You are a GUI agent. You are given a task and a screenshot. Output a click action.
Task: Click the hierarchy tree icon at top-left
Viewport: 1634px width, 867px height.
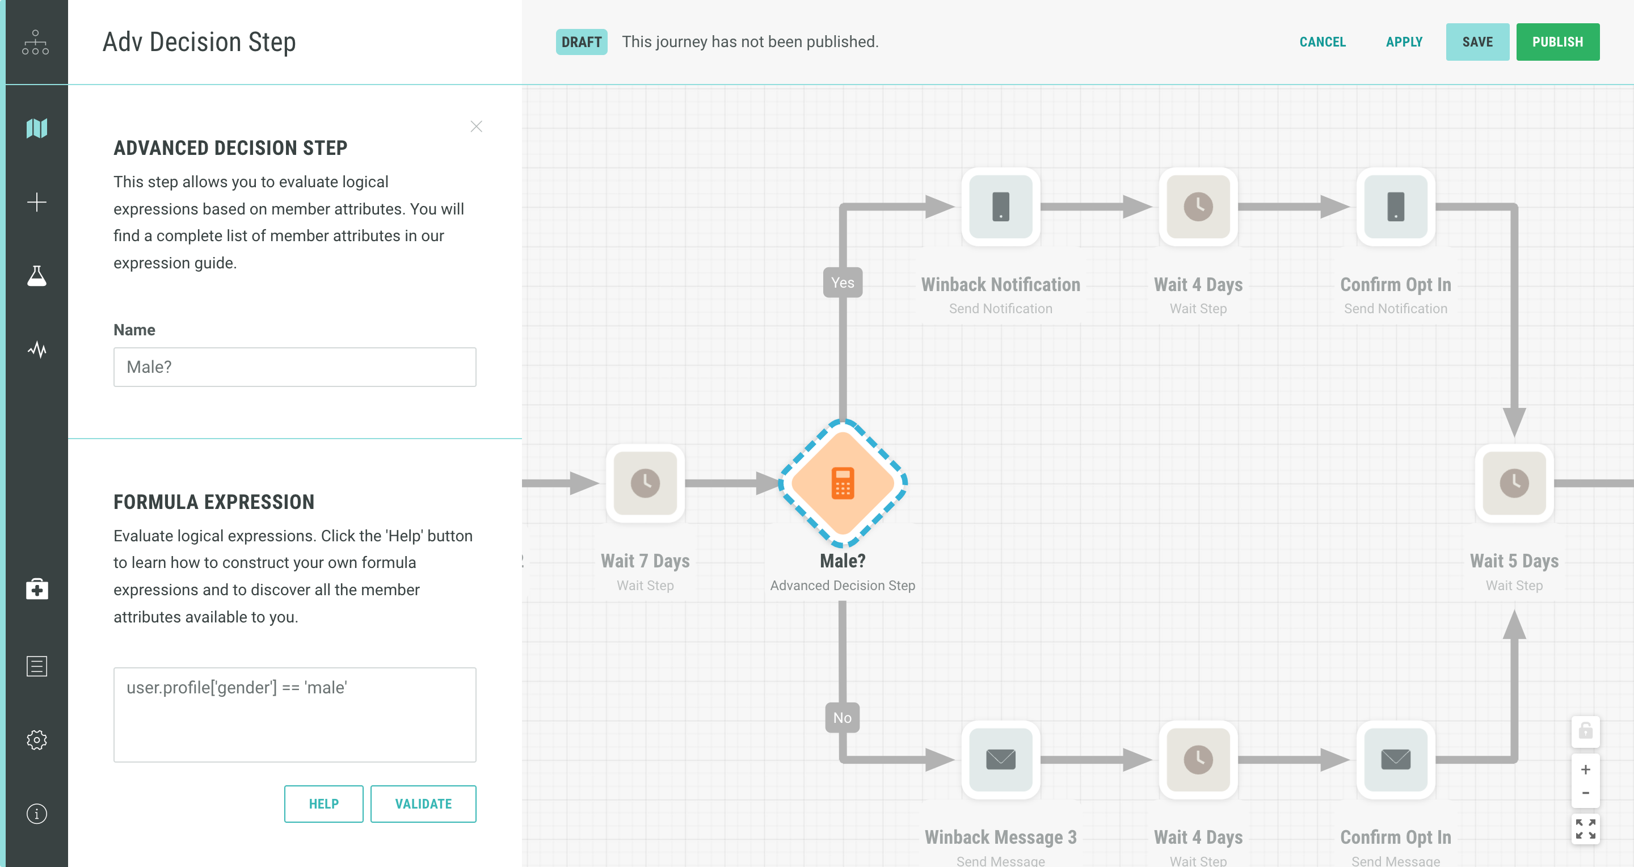tap(36, 42)
